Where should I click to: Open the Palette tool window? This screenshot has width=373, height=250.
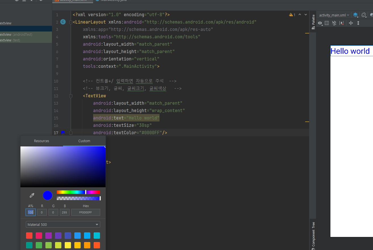point(313,22)
